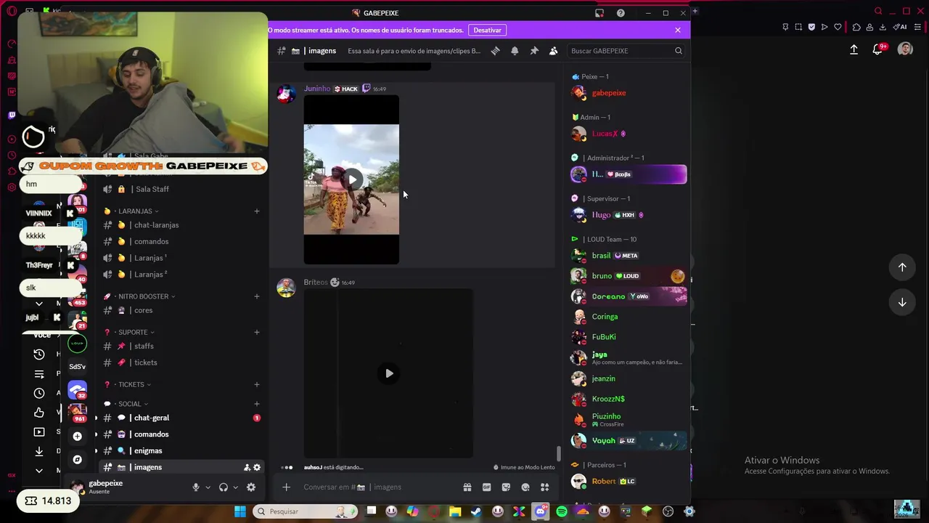Screen dimensions: 929x523
Task: Open the GIF picker
Action: tap(487, 487)
